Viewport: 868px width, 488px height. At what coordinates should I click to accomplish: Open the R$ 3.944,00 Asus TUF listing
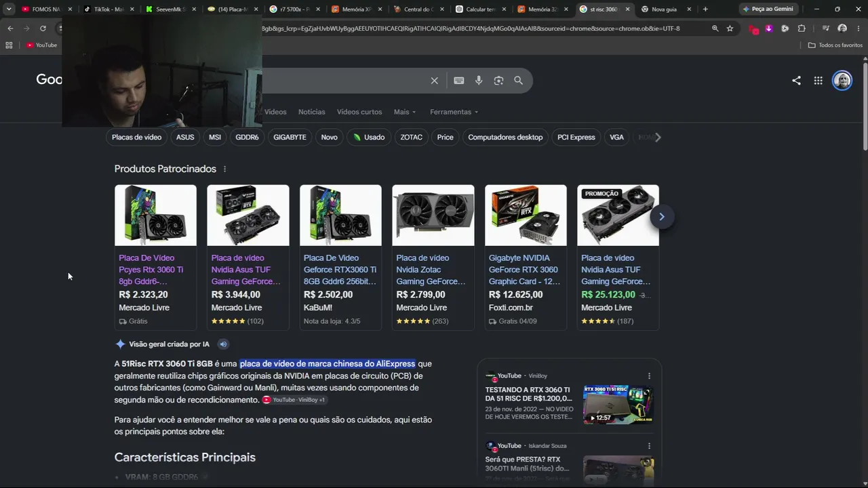coord(248,258)
